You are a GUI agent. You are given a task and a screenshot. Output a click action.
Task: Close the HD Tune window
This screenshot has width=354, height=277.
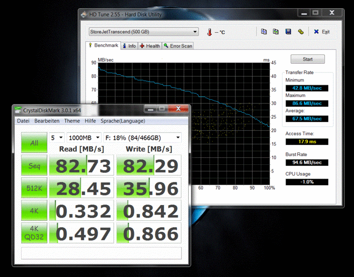(332, 12)
